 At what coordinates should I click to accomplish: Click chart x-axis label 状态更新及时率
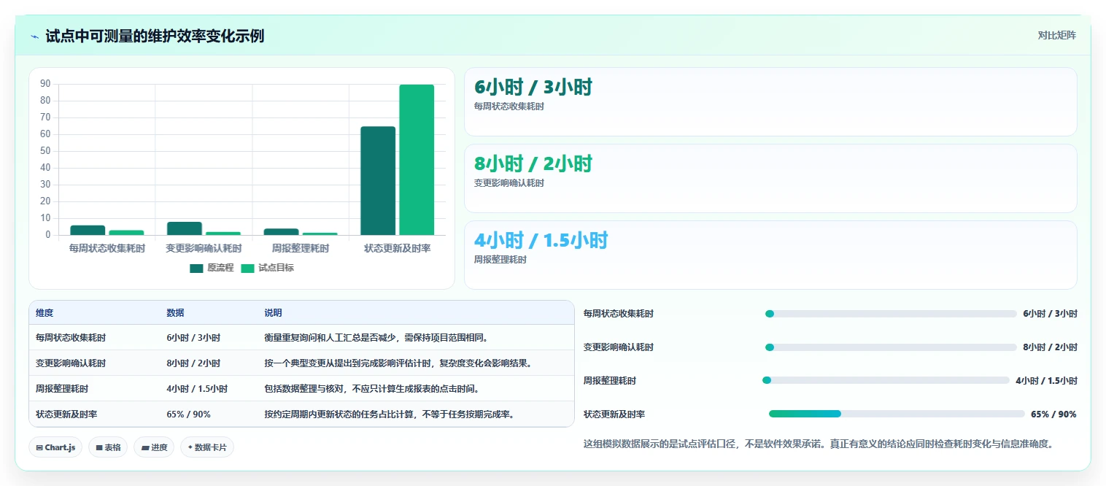pos(398,248)
